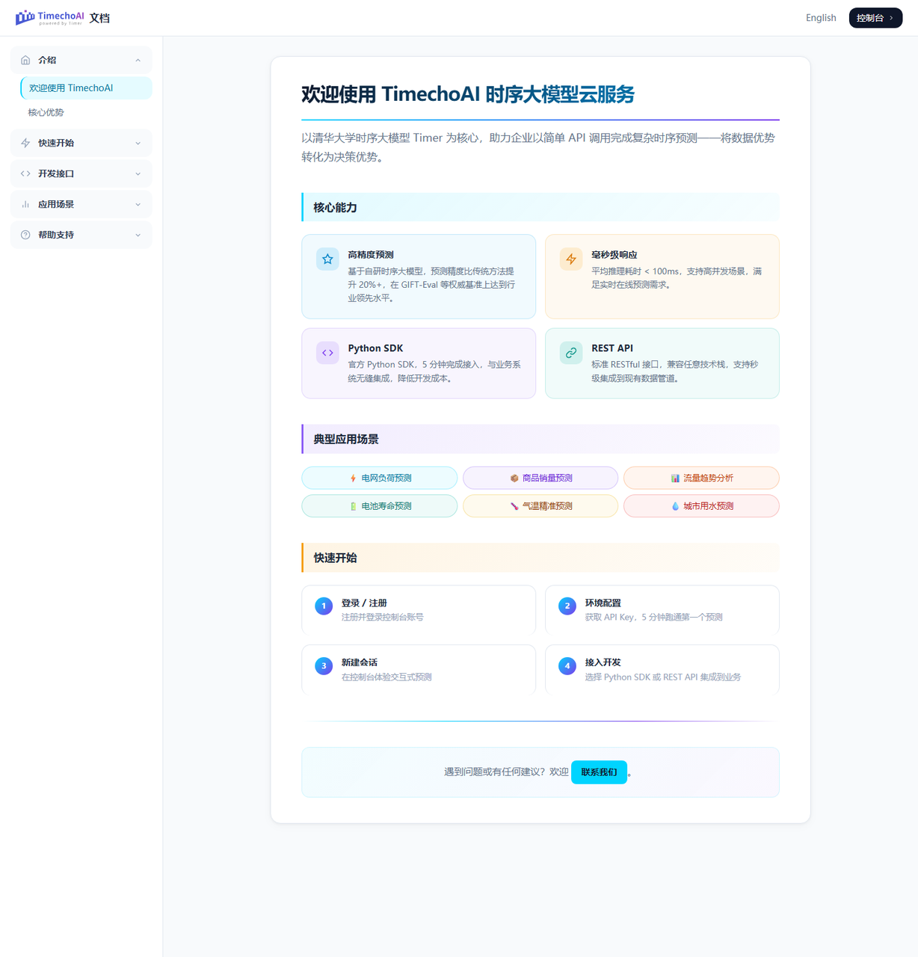Image resolution: width=918 pixels, height=957 pixels.
Task: Click the step 1 circle for 登录 / 注册
Action: click(324, 606)
